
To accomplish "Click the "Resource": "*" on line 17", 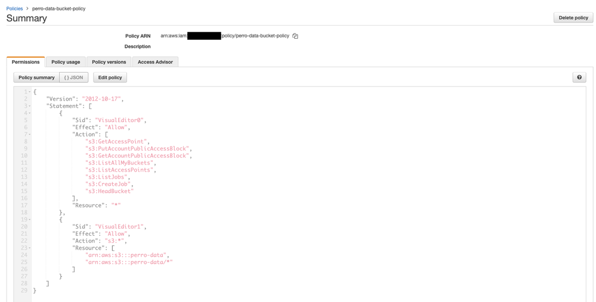I will pos(97,206).
